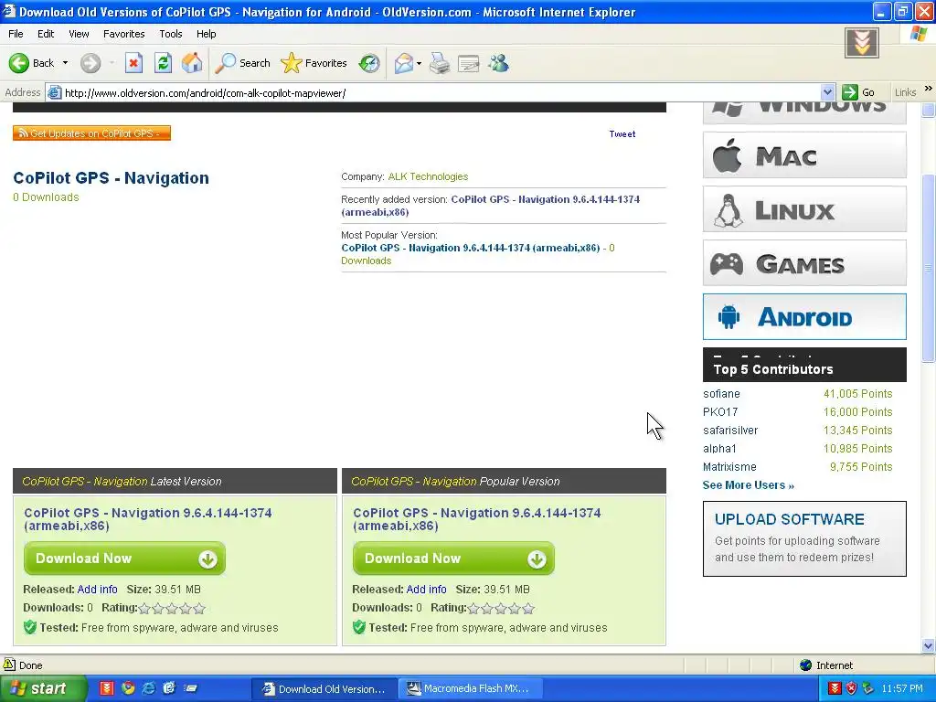The height and width of the screenshot is (702, 936).
Task: Click the red quick launch icon by Start
Action: pyautogui.click(x=107, y=687)
